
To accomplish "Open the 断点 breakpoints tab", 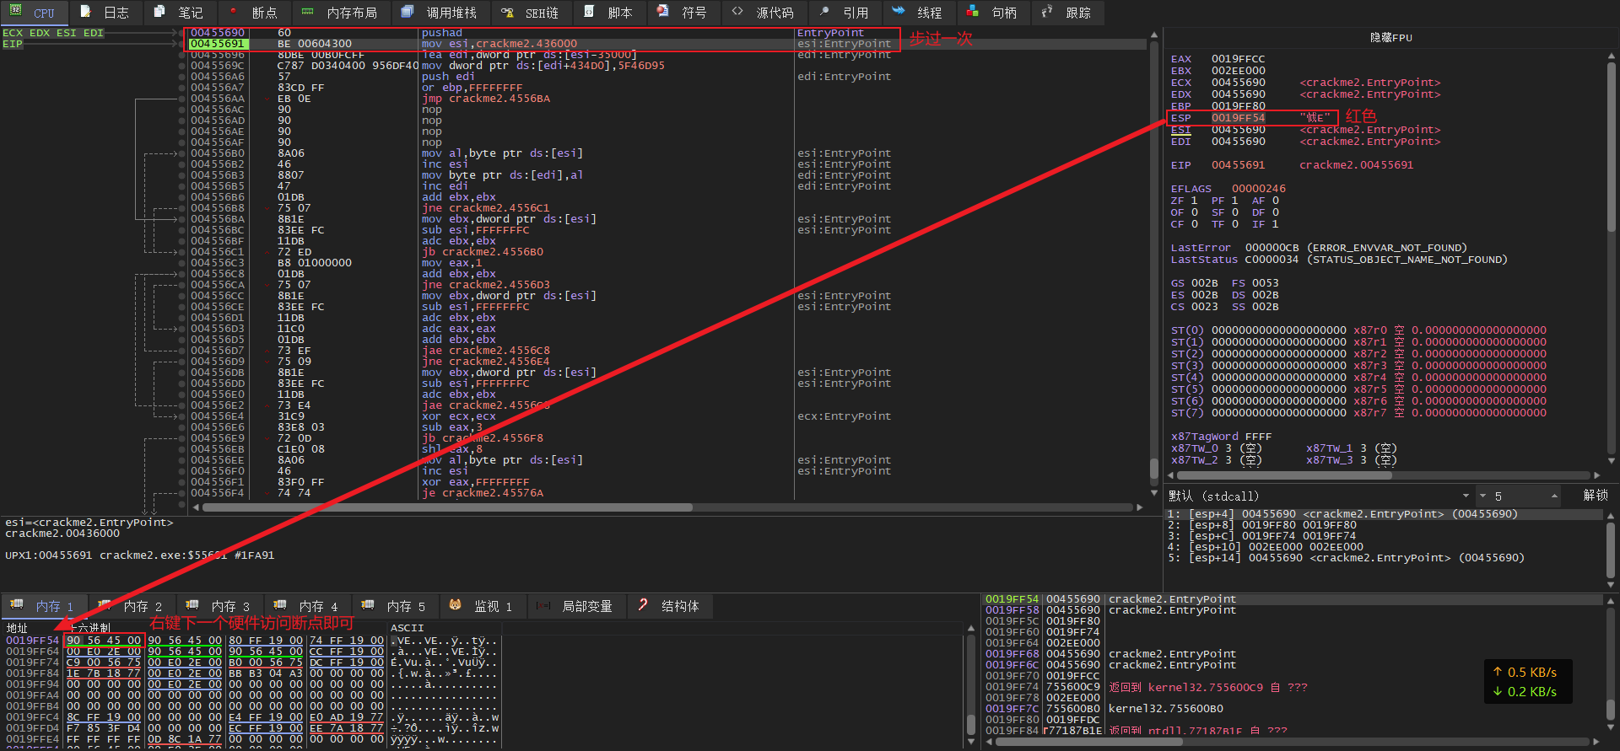I will pos(254,13).
